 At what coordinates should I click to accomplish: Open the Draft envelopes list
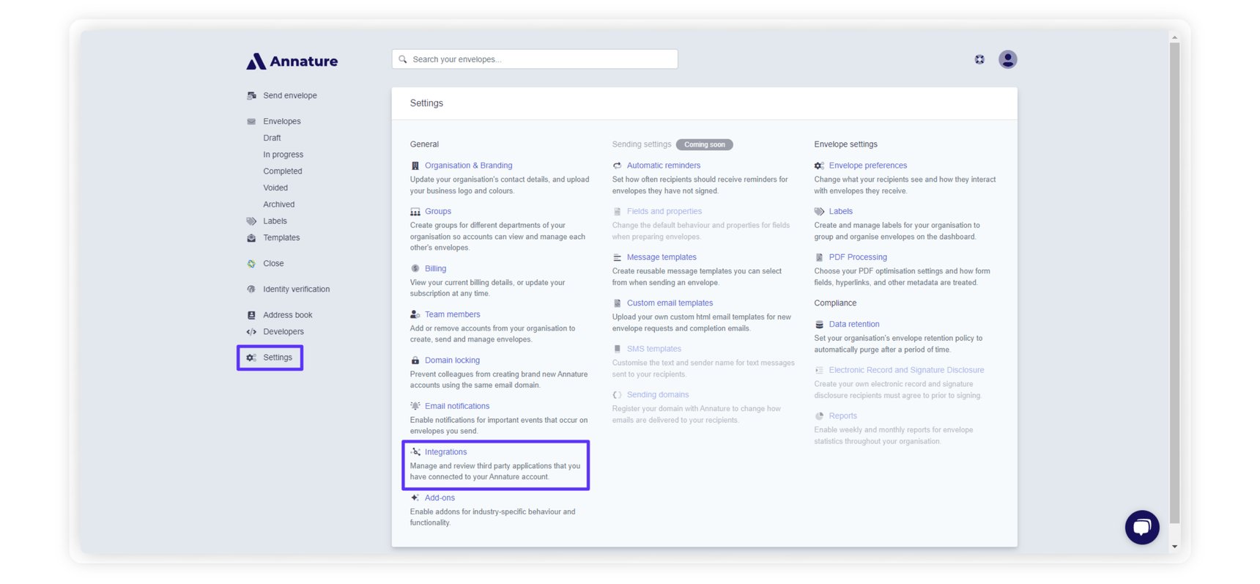coord(272,138)
